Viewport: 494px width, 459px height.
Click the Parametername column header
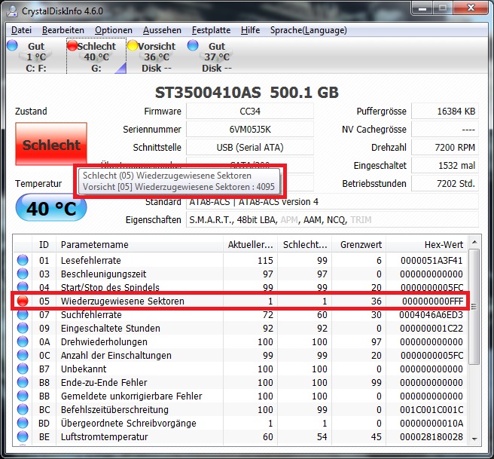(139, 245)
